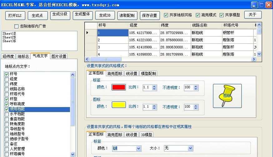Click the 生成分段 button

[60, 16]
